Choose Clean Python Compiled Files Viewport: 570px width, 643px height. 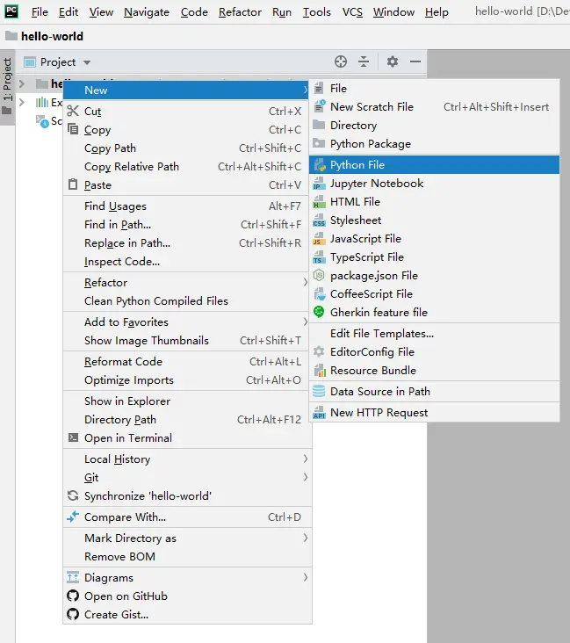coord(186,300)
